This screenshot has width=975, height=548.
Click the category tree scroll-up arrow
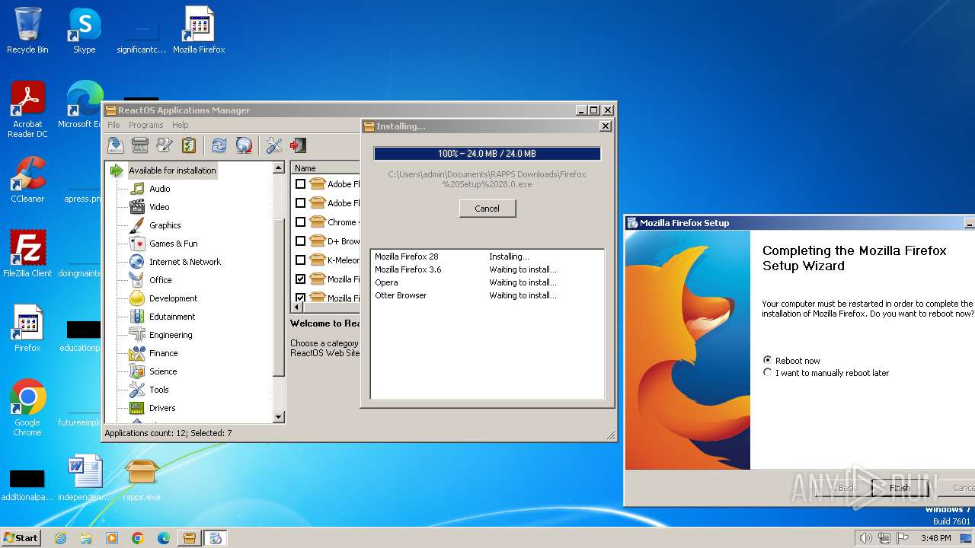[x=278, y=167]
